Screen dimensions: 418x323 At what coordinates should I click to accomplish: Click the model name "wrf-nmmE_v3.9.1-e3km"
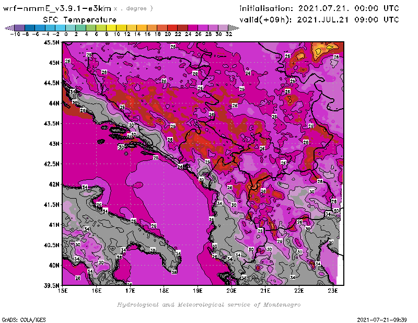click(57, 8)
